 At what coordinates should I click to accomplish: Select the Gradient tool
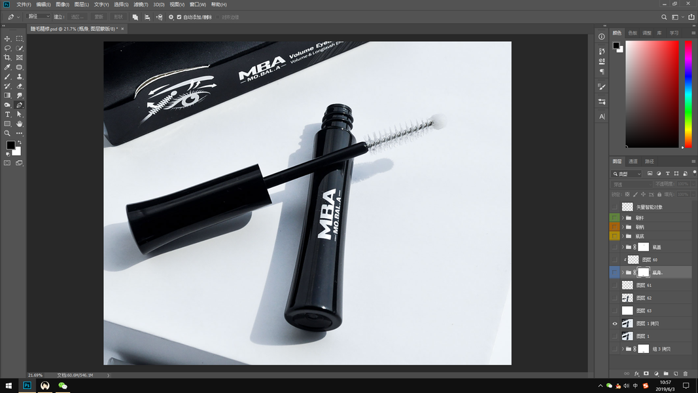[7, 96]
